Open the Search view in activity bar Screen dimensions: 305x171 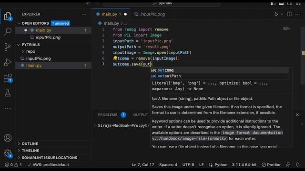pos(8,31)
